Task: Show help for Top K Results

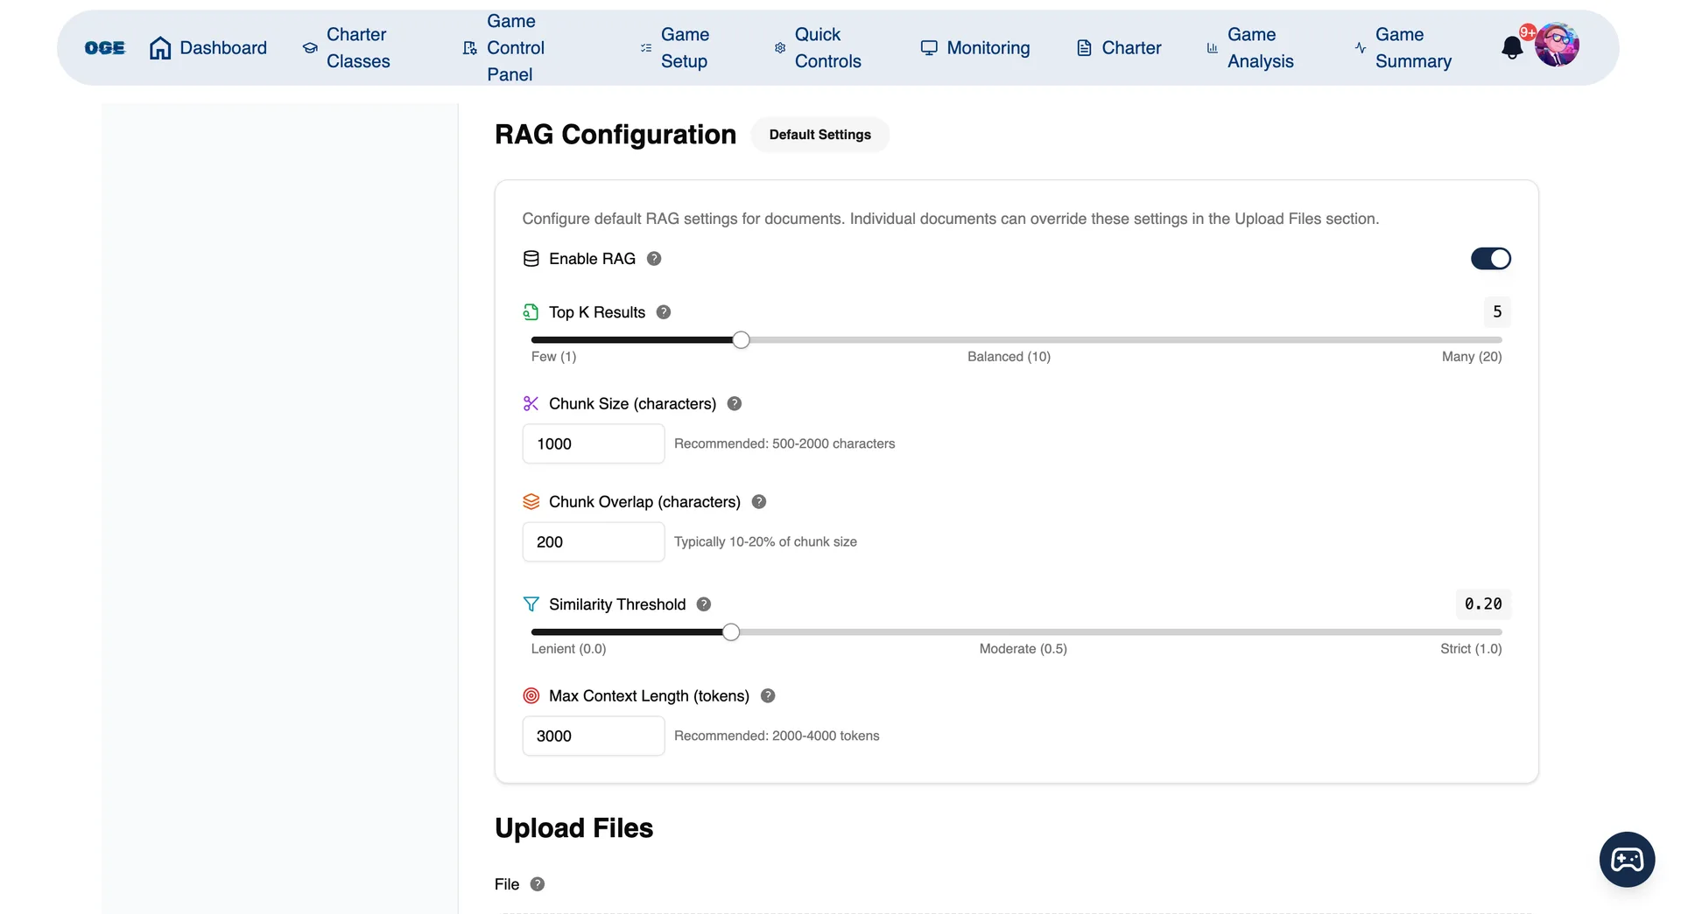Action: tap(664, 312)
